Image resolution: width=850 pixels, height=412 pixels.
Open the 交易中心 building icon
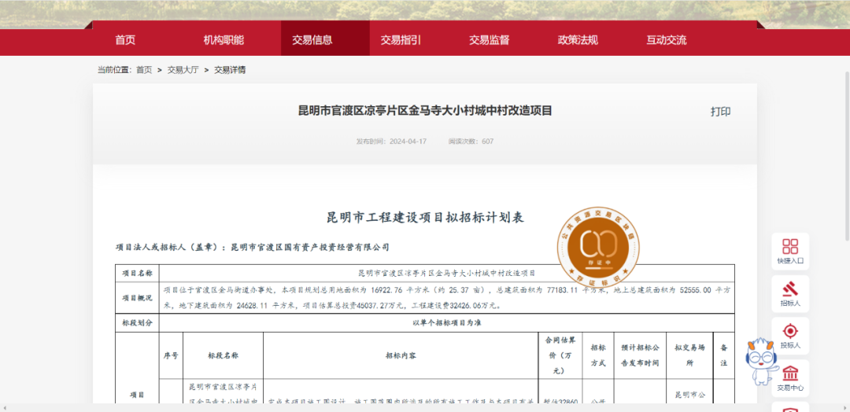(789, 376)
